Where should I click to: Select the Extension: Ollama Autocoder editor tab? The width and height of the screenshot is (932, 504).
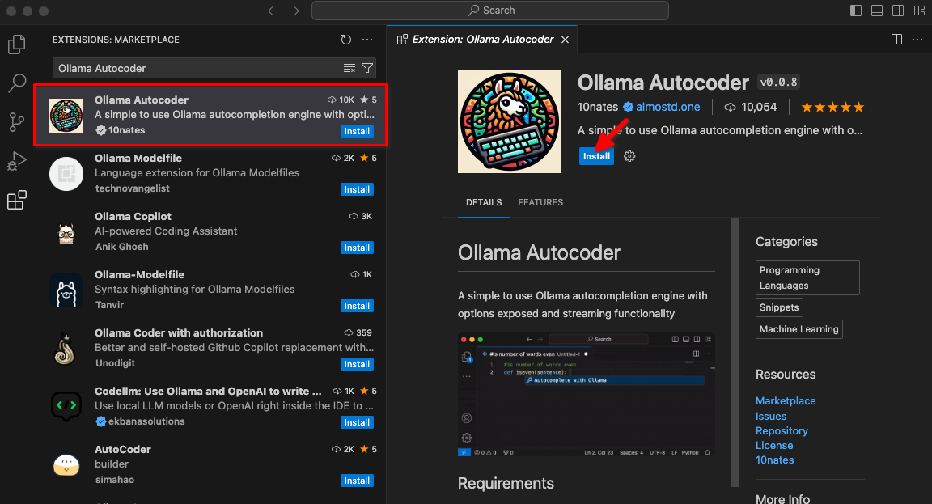pos(483,39)
